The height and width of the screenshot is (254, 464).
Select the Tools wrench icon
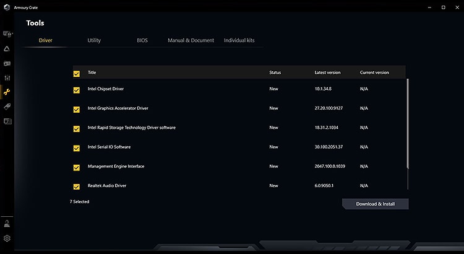click(7, 92)
